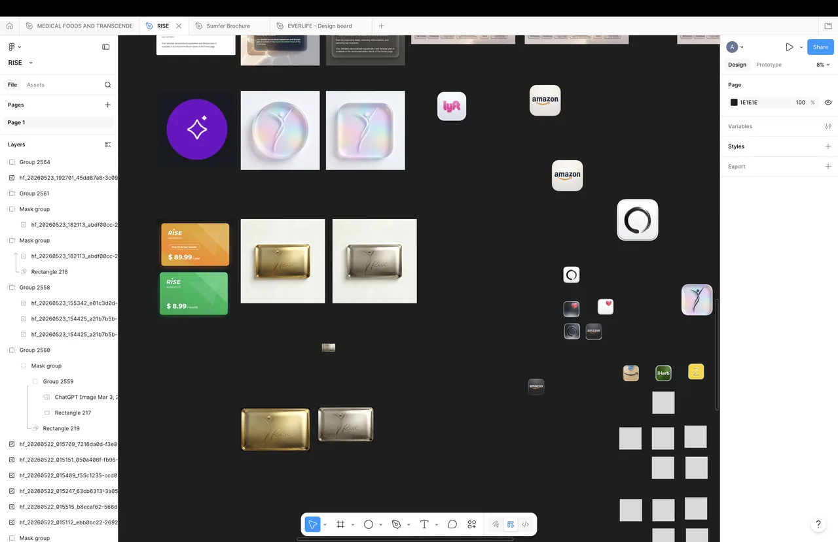Click the blue Share button
The image size is (838, 542).
(x=820, y=47)
